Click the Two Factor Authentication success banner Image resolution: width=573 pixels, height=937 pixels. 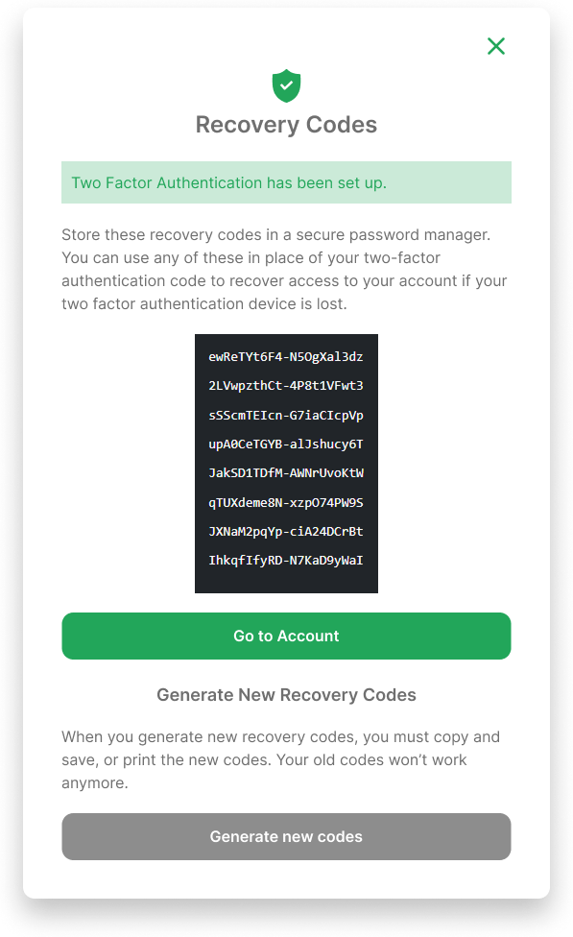click(285, 182)
